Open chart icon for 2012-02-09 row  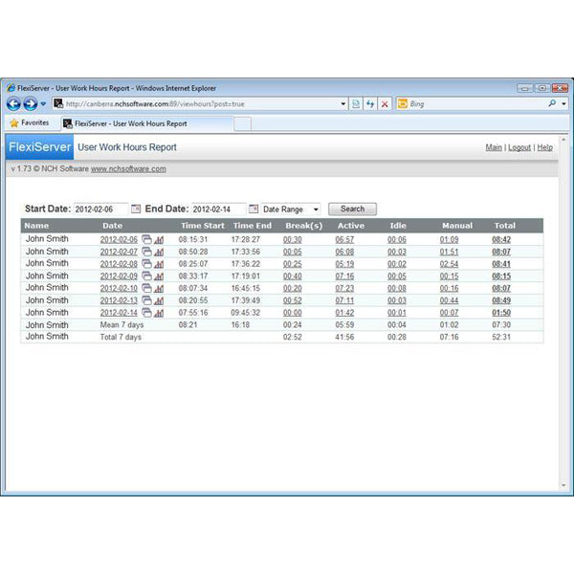(159, 276)
